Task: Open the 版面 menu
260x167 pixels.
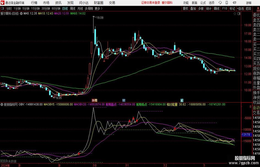Action: click(x=194, y=3)
